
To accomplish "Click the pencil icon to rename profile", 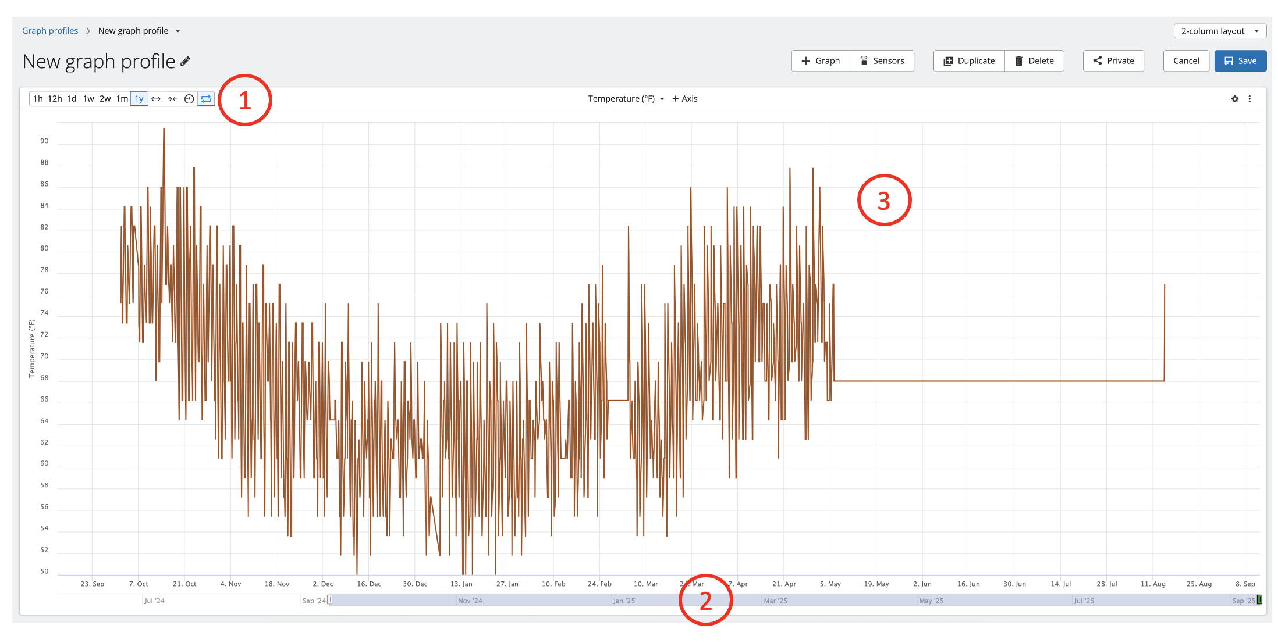I will point(186,62).
